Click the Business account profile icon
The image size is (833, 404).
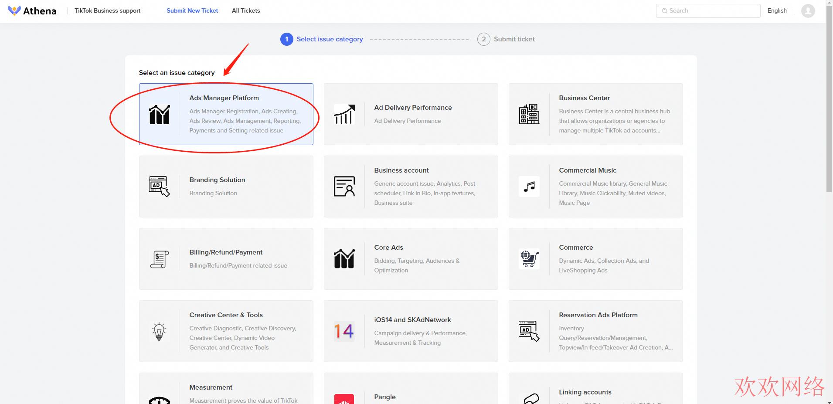click(344, 187)
